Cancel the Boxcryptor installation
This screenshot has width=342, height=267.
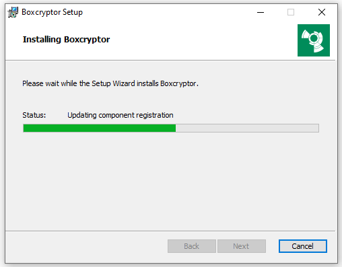pyautogui.click(x=303, y=246)
